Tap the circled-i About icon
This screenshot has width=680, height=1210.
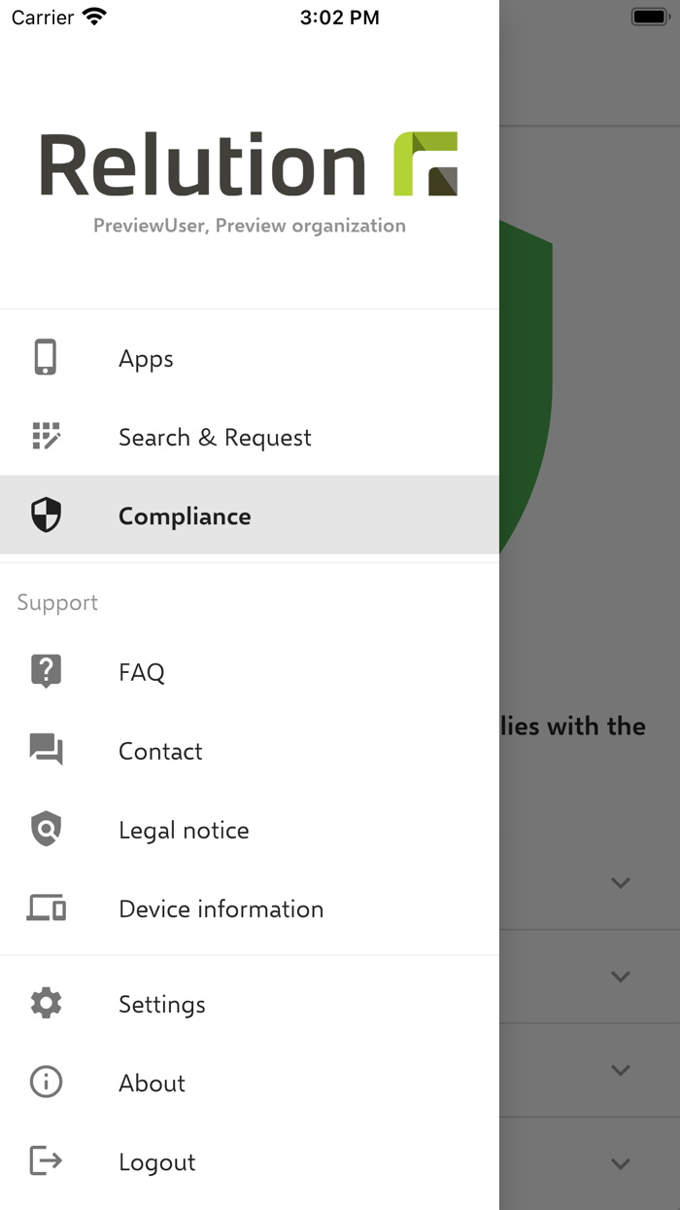pos(46,1082)
